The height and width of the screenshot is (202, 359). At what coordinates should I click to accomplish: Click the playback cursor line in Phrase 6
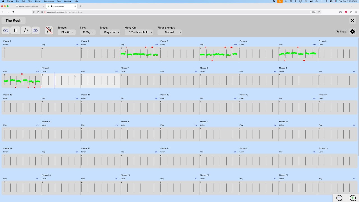(x=54, y=81)
